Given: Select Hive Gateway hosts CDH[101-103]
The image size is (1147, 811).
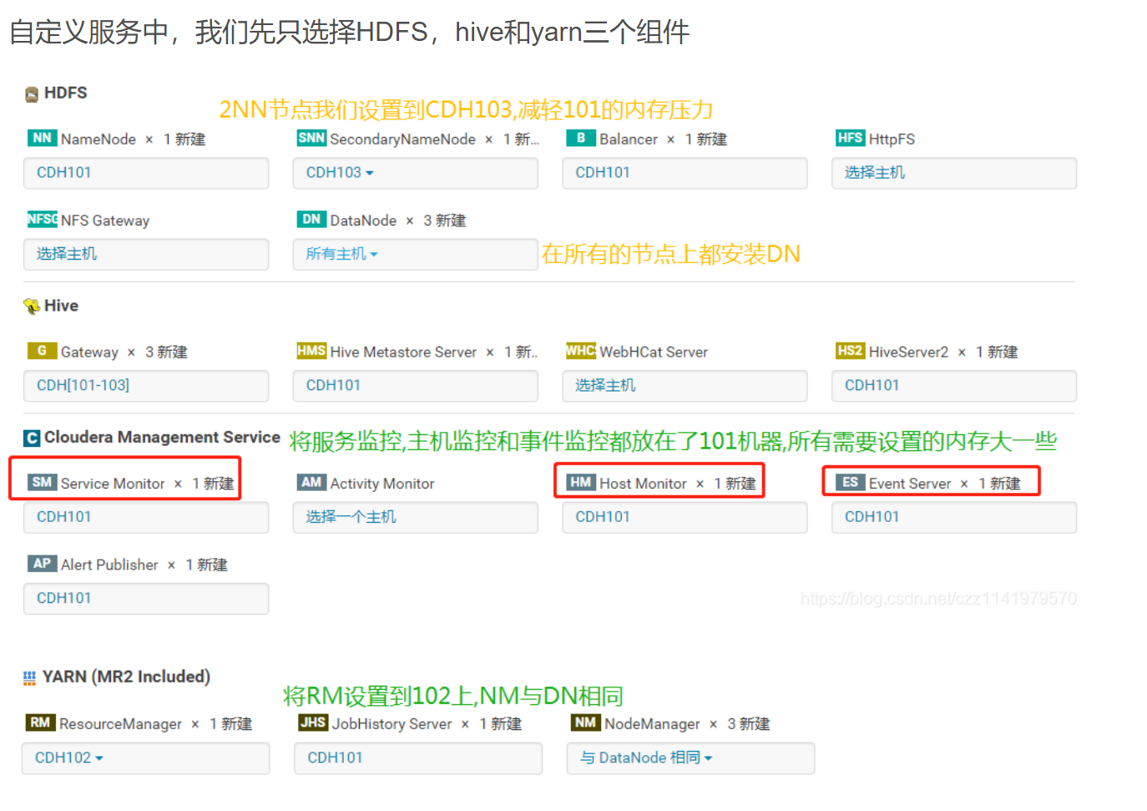Looking at the screenshot, I should (x=146, y=386).
